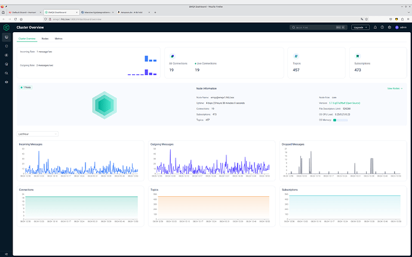This screenshot has height=257, width=412.
Task: Click the browser forward arrow
Action: click(x=10, y=19)
